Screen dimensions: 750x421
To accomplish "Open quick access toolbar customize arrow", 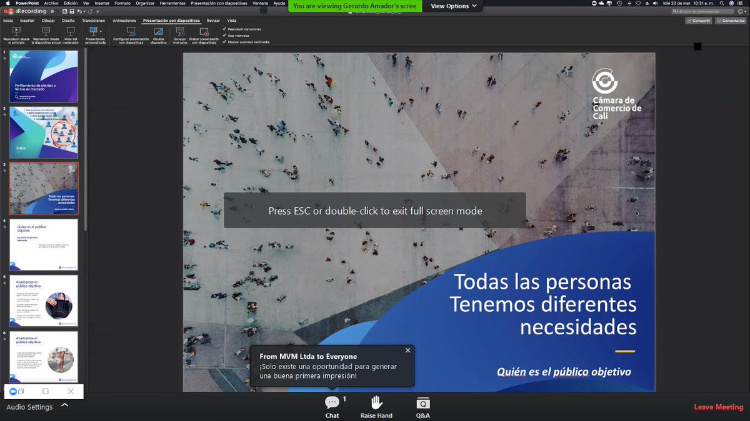I will tap(98, 11).
